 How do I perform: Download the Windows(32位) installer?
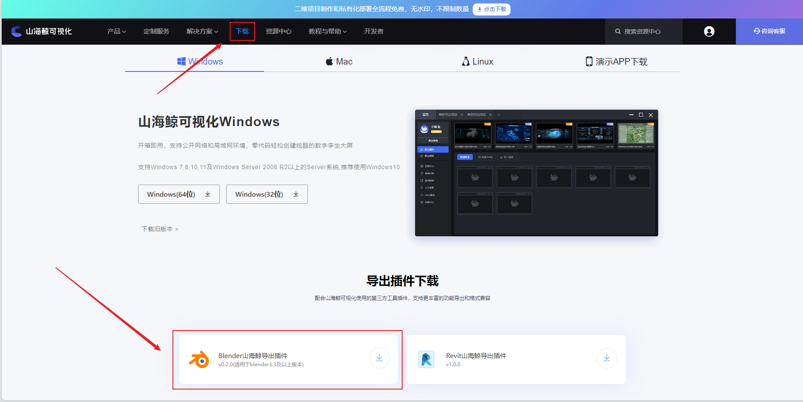pos(267,194)
